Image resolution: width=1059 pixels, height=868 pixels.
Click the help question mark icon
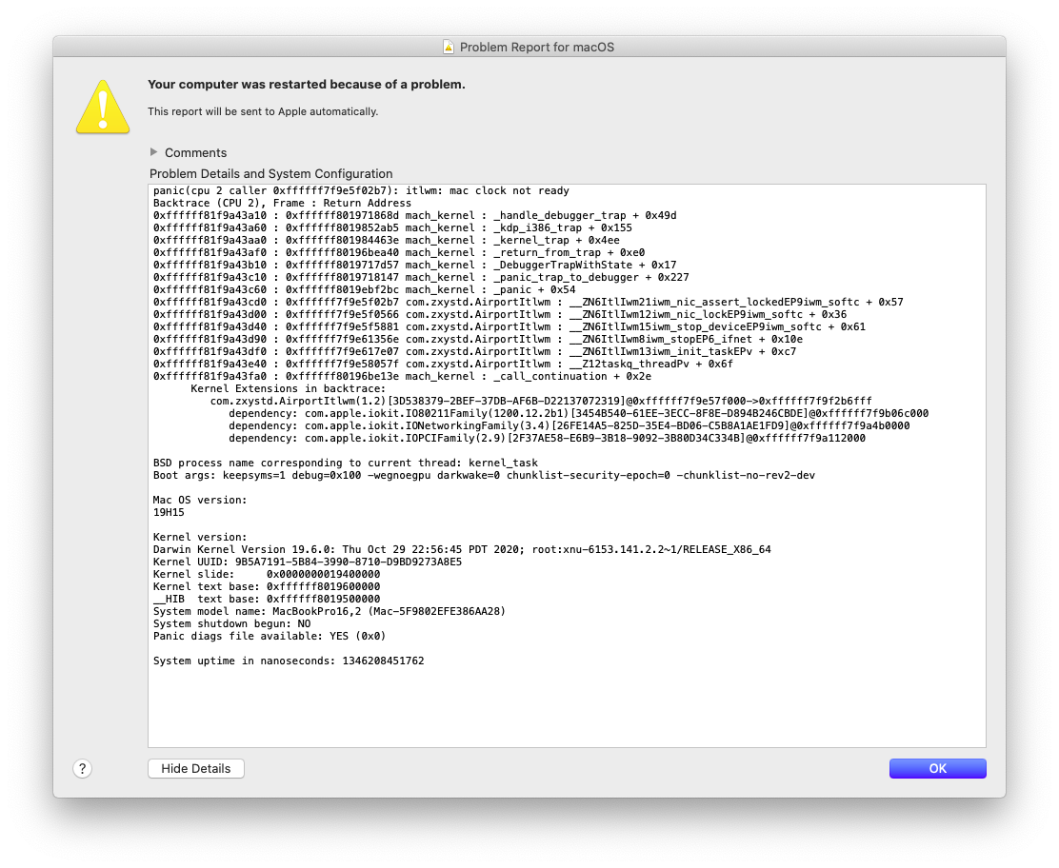point(82,768)
